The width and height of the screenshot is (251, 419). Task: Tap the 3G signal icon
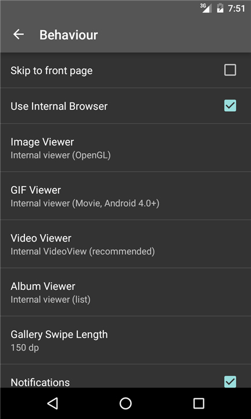point(206,8)
